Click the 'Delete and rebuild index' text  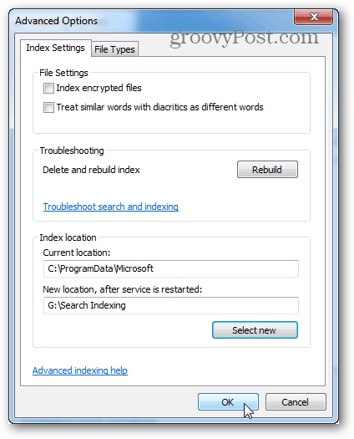91,170
